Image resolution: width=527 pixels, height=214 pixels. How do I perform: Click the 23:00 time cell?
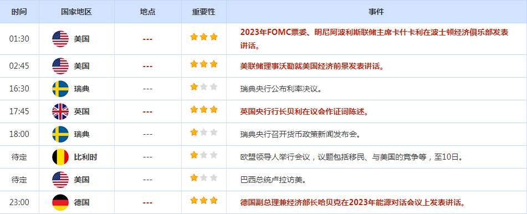19,202
